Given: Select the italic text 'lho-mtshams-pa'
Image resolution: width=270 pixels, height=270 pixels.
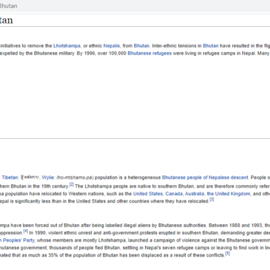Looking at the screenshot, I should [x=74, y=178].
